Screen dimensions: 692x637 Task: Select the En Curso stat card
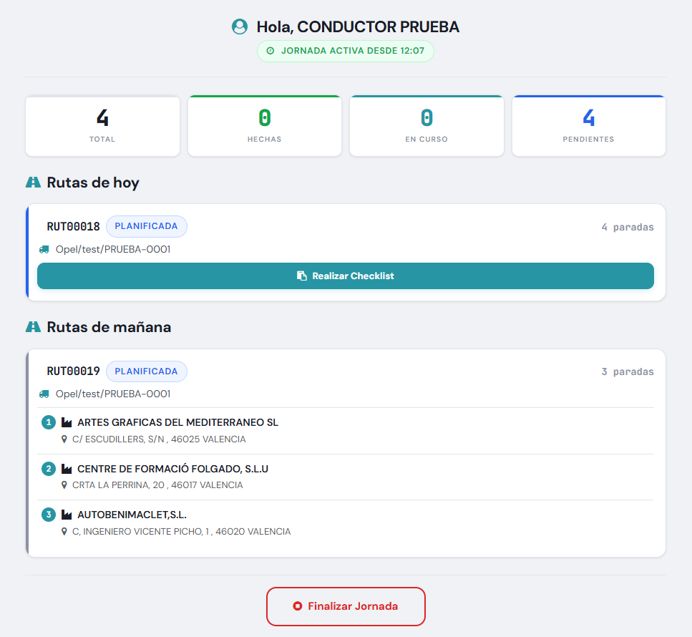pyautogui.click(x=427, y=126)
